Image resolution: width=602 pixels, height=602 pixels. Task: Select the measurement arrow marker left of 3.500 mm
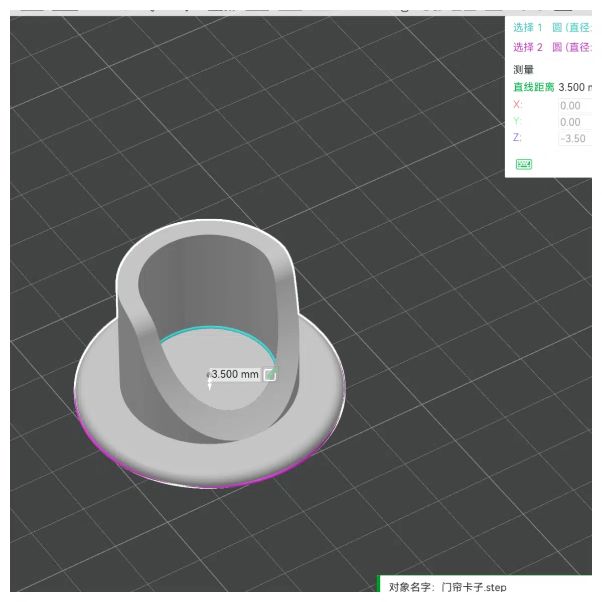click(209, 381)
